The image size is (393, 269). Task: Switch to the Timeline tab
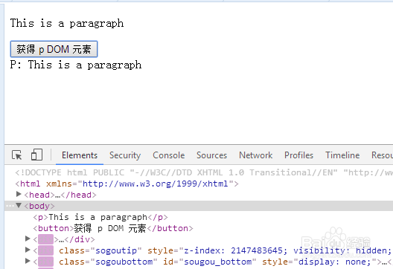point(342,155)
